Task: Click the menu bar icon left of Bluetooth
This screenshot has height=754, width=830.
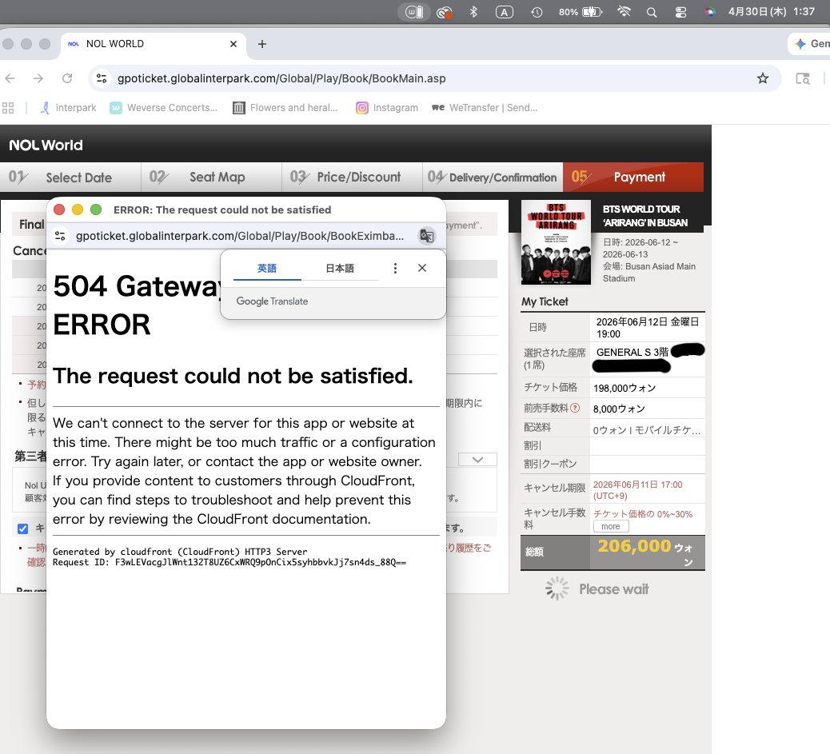Action: [x=445, y=12]
